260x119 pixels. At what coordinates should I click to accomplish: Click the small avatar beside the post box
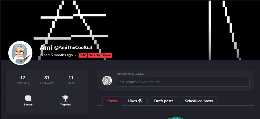[x=107, y=81]
